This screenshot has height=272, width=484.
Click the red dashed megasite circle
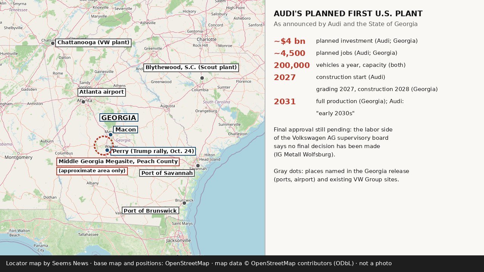104,145
